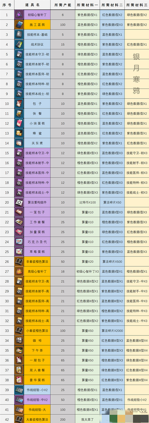Viewport: 149px width, 423px height.
Task: Click the 技能战士-中X3 material cell
Action: point(137,320)
